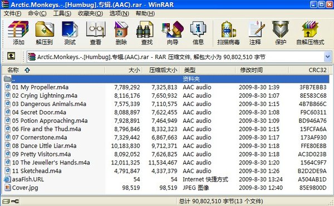
Task: Select 05 Potion Approaching.m4a
Action: click(50, 120)
